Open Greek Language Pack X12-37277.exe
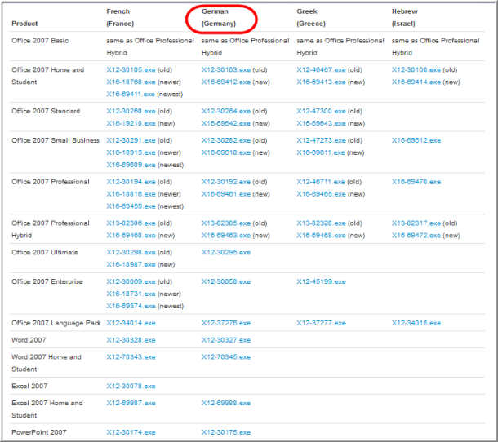 click(321, 323)
